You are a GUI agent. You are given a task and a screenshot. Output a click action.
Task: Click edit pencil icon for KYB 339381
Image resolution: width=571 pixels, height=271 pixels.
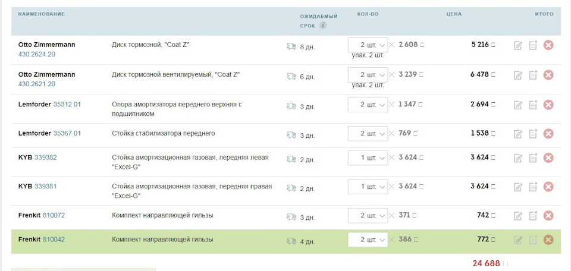(517, 187)
